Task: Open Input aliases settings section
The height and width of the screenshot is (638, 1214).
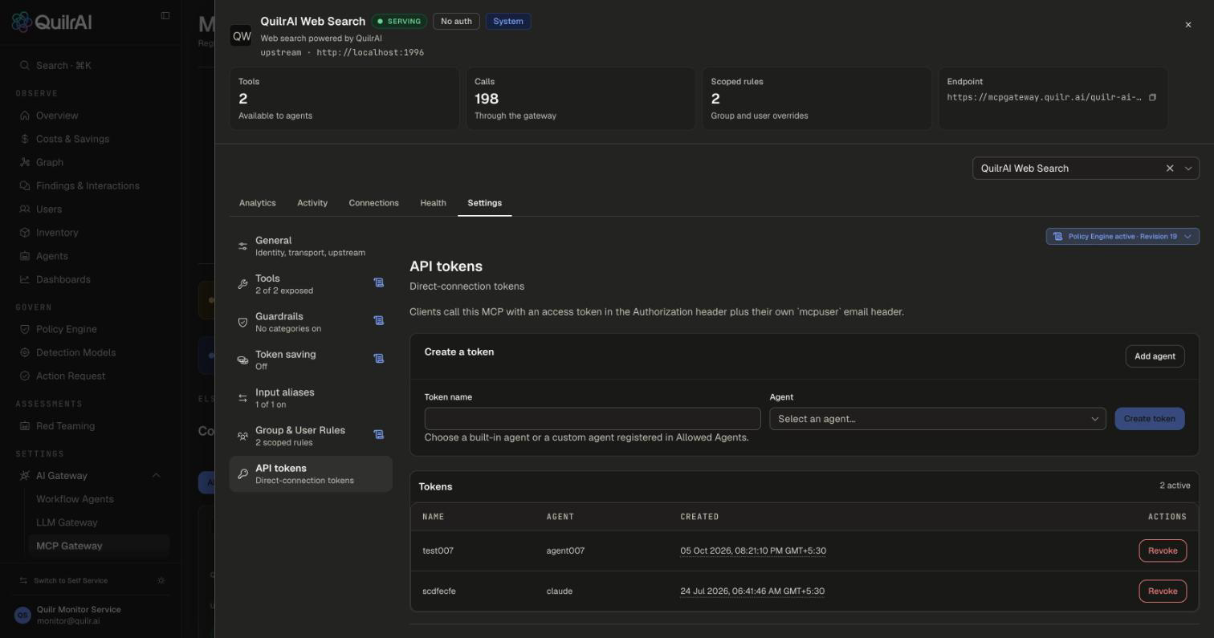Action: [311, 398]
